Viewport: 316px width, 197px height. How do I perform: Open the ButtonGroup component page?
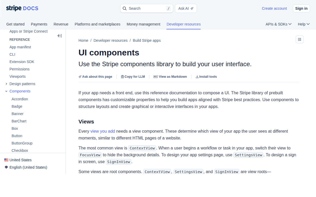[x=22, y=143]
